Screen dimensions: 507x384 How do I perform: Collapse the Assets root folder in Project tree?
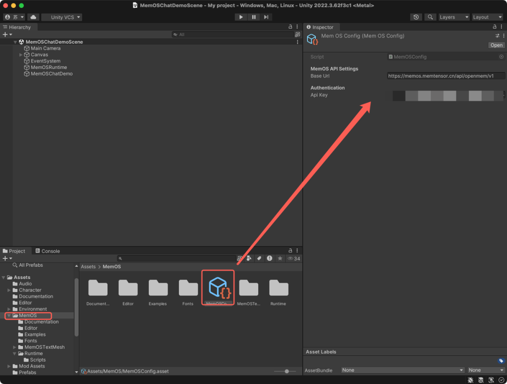(3, 278)
